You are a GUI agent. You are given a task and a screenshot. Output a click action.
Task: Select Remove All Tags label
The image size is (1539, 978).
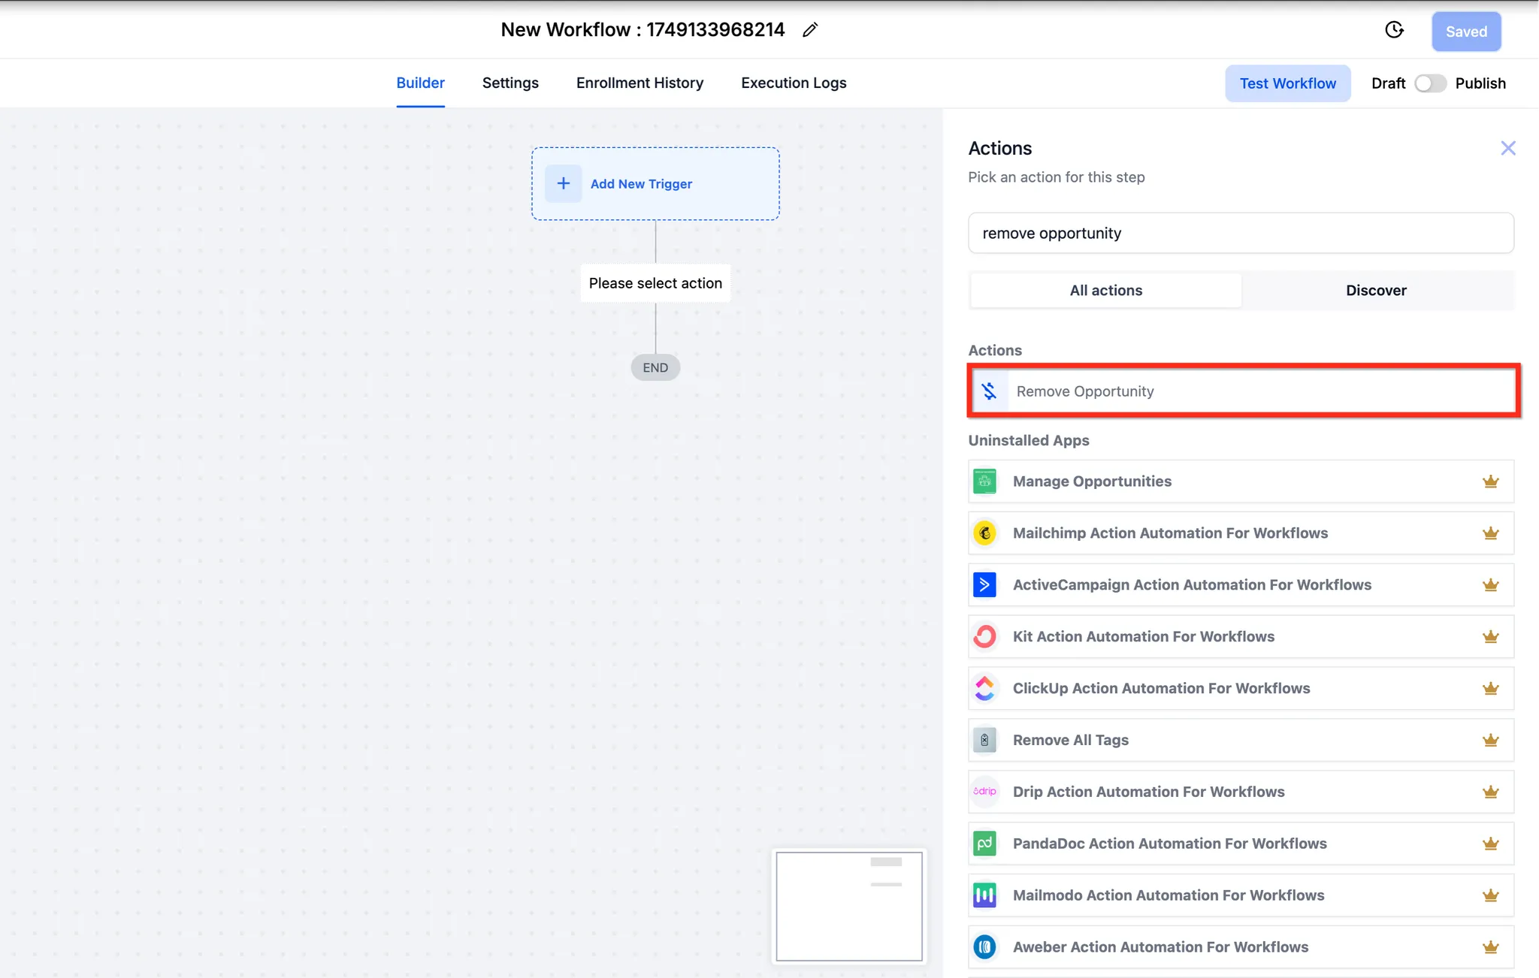tap(1070, 740)
